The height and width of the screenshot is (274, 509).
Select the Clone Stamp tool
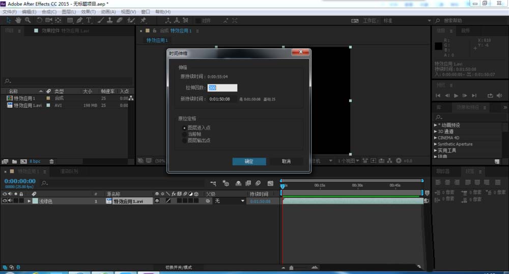110,20
